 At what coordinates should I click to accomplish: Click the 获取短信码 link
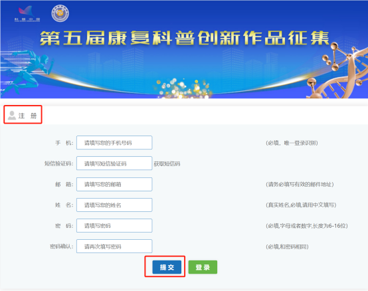click(167, 164)
